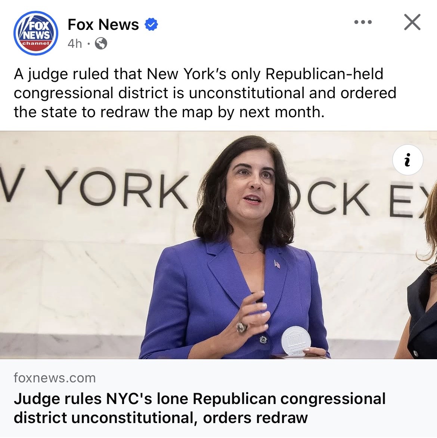
Task: Open the Fox News page name link
Action: tap(103, 24)
